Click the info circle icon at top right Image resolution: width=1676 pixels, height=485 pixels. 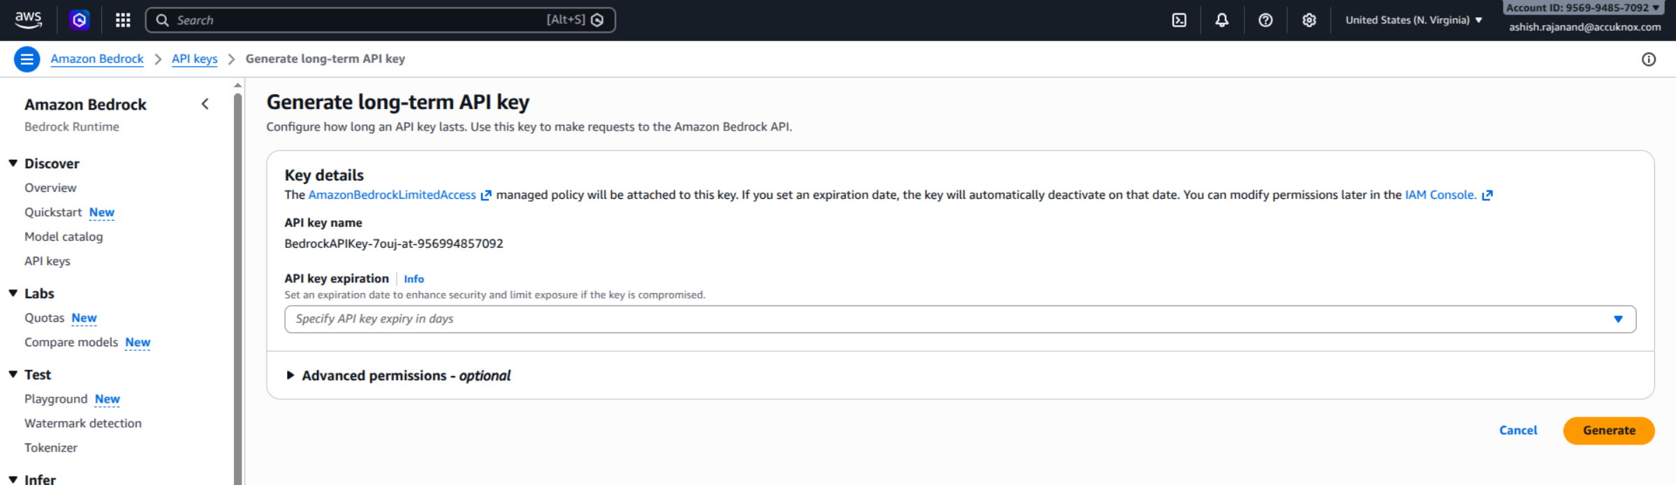pos(1648,59)
